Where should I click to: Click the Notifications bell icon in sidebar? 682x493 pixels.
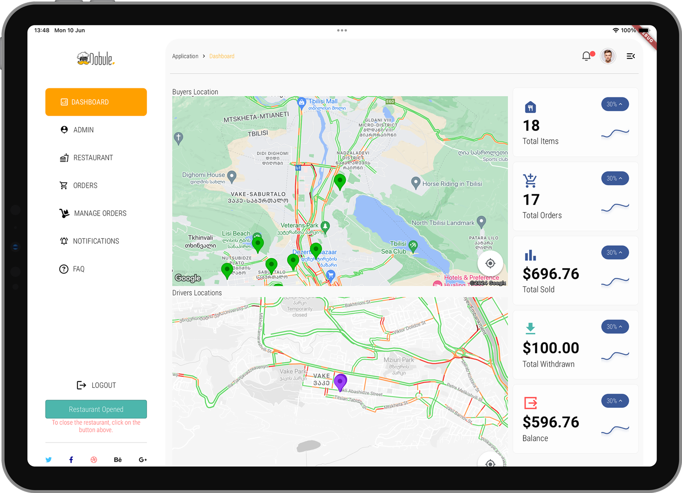[x=64, y=241]
